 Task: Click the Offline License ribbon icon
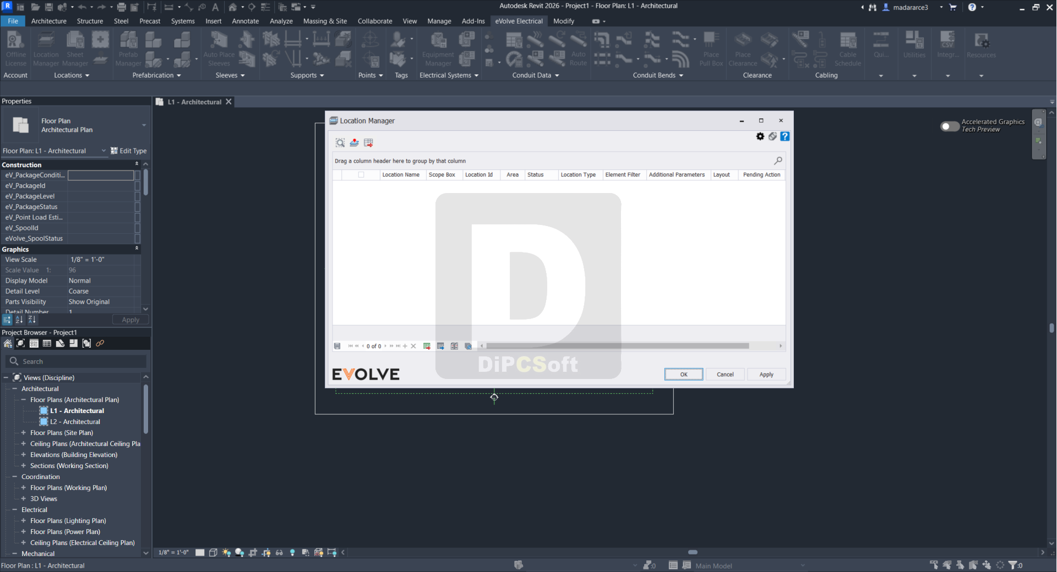point(15,49)
